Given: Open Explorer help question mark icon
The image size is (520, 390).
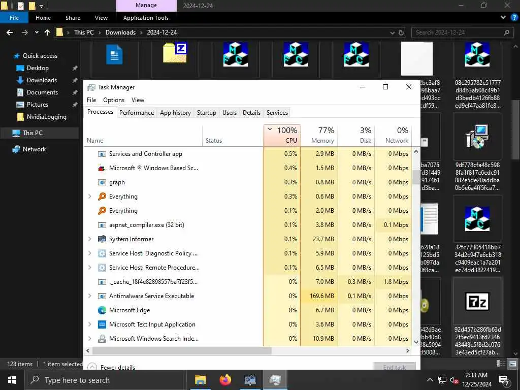Looking at the screenshot, I should tap(514, 18).
